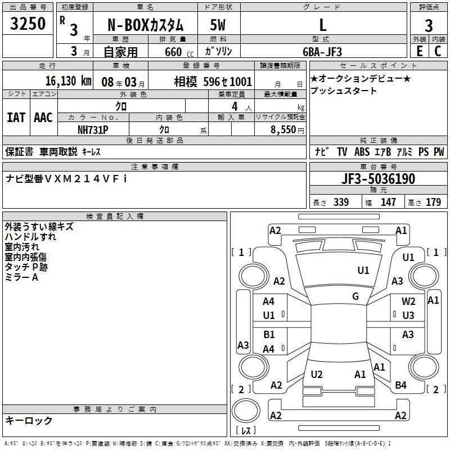Select color code NH731P
This screenshot has height=450, width=450.
[93, 129]
